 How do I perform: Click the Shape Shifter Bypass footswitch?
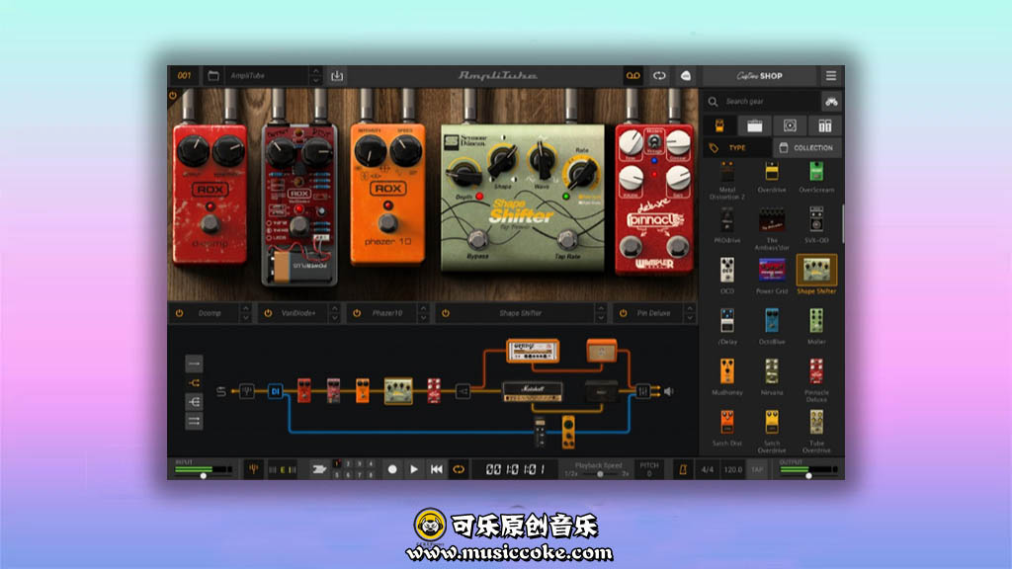[477, 240]
